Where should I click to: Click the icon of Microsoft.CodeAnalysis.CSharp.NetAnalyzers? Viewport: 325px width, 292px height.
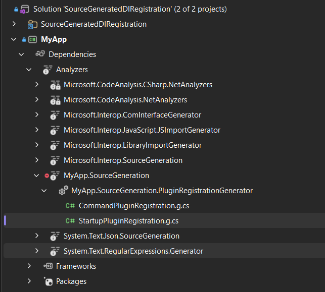tap(55, 85)
